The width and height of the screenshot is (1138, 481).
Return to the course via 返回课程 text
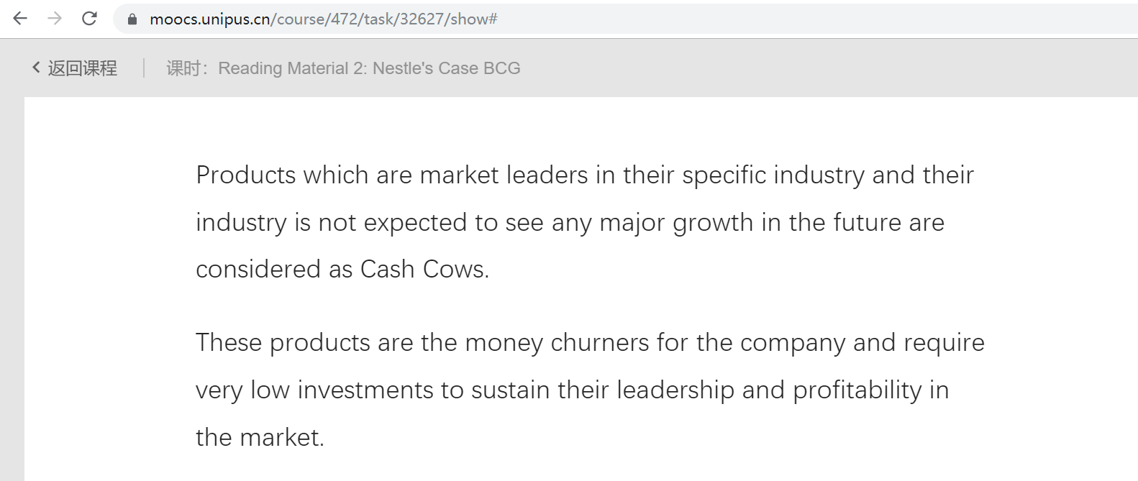(x=82, y=68)
